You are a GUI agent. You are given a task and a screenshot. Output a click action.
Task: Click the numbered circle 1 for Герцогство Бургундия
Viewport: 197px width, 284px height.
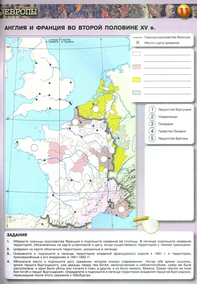pyautogui.click(x=152, y=109)
